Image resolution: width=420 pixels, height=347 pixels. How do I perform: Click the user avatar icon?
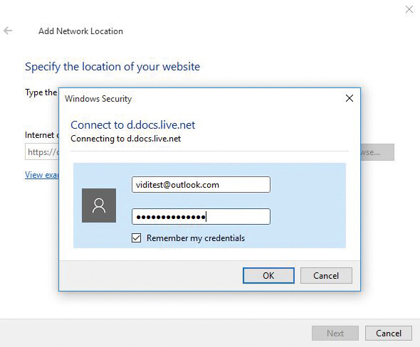pos(99,205)
